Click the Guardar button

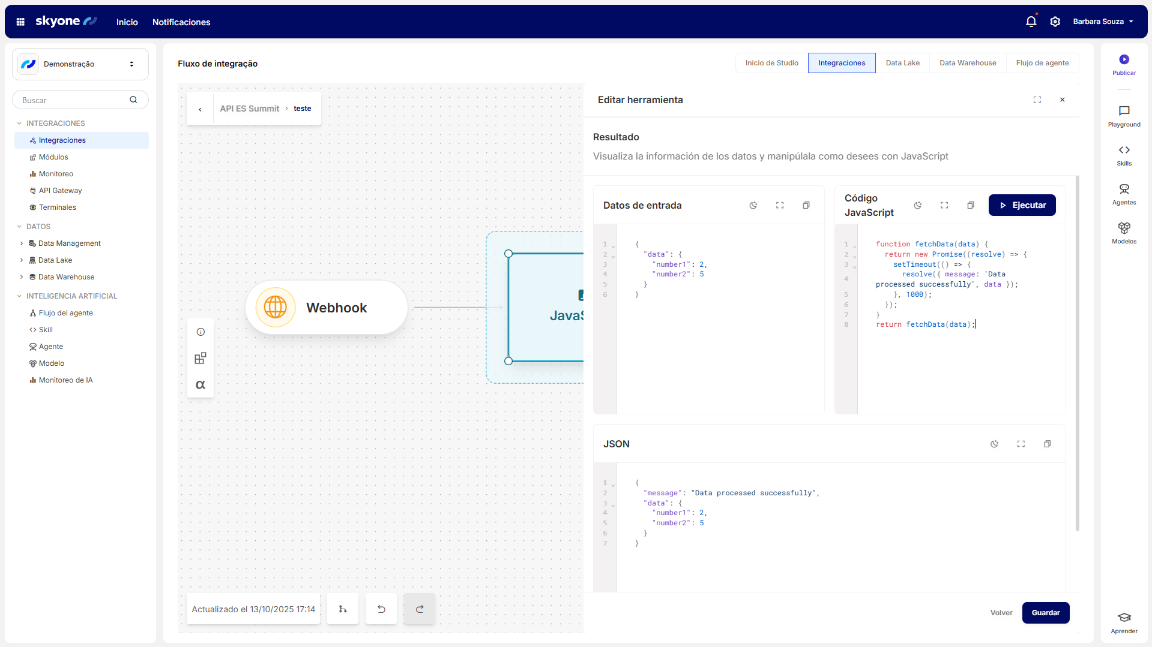[x=1045, y=613]
